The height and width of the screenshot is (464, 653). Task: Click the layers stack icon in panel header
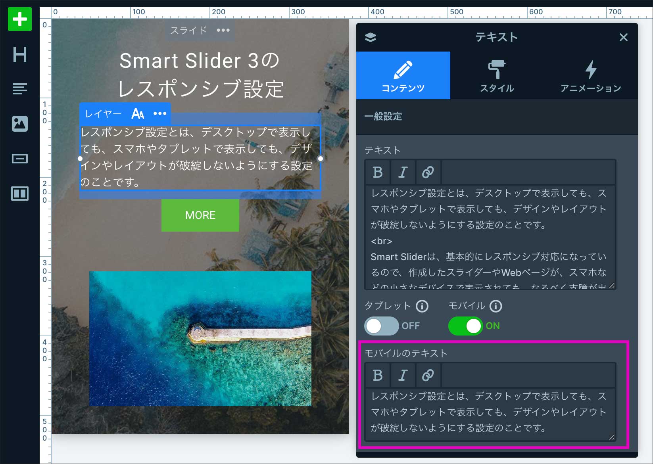pyautogui.click(x=370, y=37)
